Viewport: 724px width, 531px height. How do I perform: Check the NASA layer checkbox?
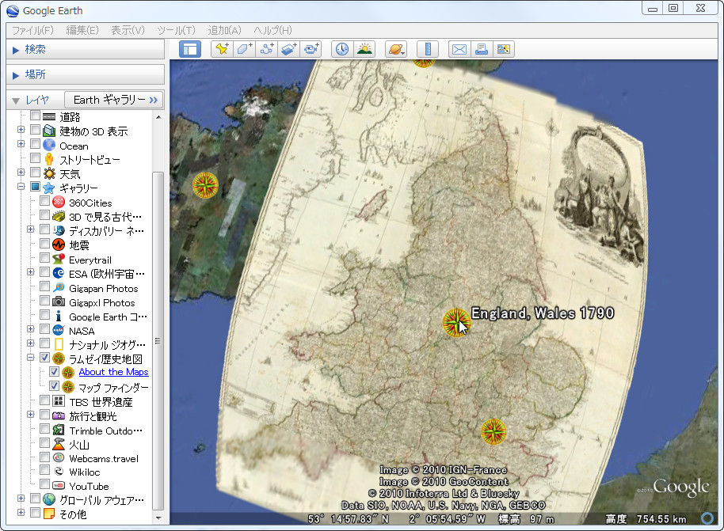coord(44,331)
